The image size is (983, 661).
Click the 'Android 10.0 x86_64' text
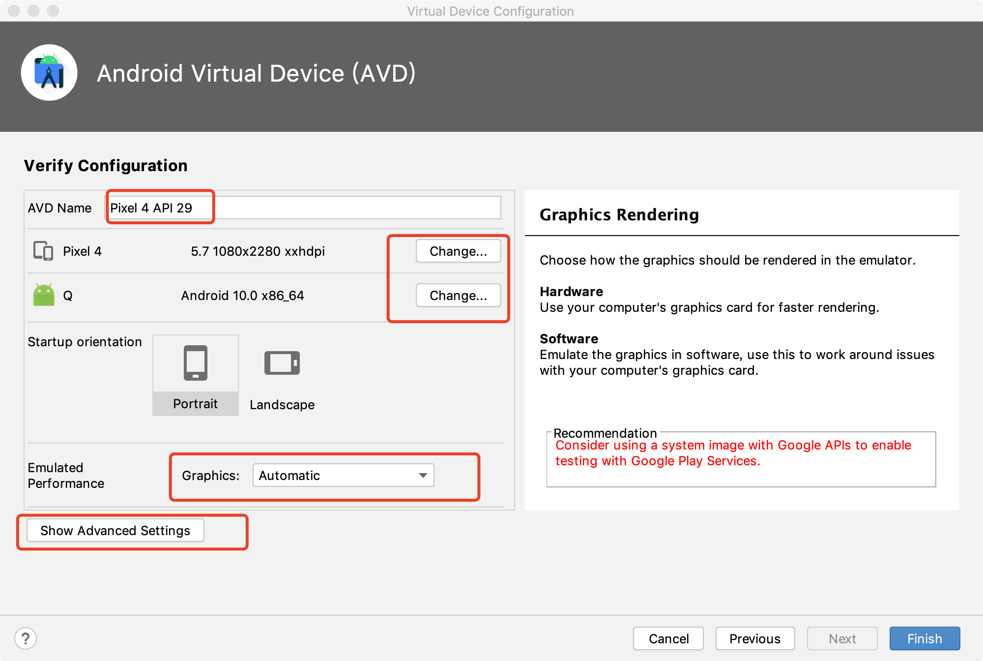click(x=242, y=295)
